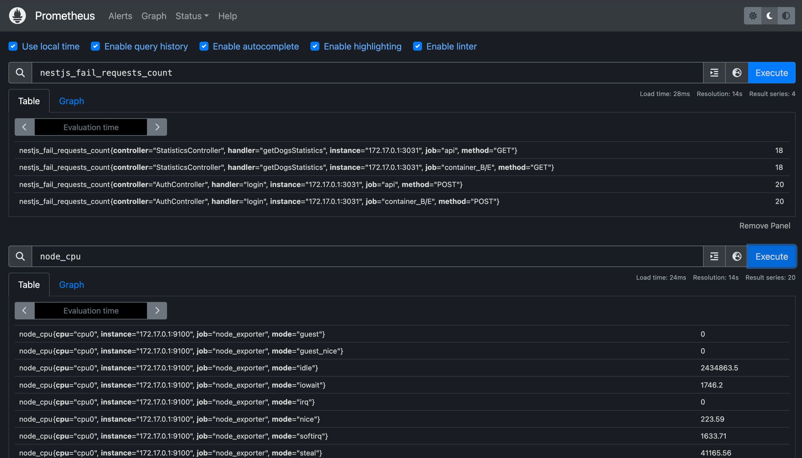Execute the node_cpu query

[772, 256]
